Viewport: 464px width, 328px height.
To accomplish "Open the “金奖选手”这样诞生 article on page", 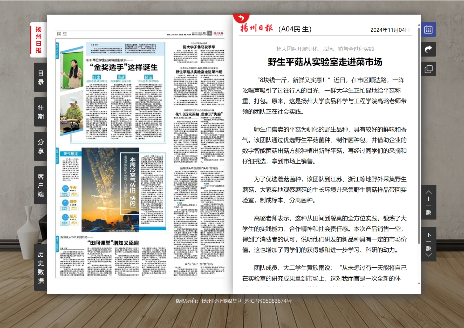I will click(x=124, y=68).
